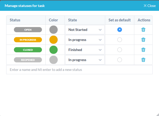The width and height of the screenshot is (159, 116).
Task: Remove the CLOSED status via trash icon
Action: [143, 50]
